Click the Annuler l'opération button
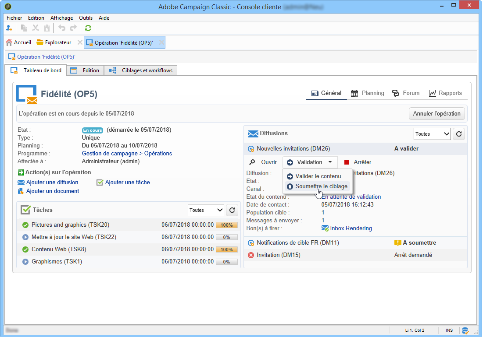This screenshot has width=483, height=337. pos(436,114)
